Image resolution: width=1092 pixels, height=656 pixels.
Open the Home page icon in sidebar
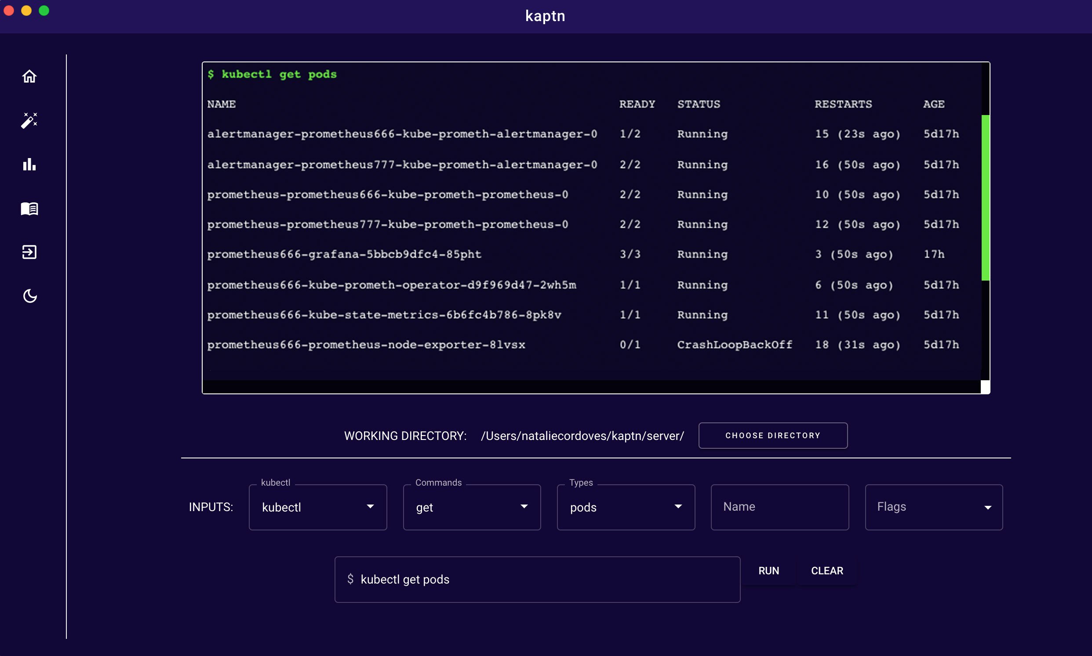(29, 76)
